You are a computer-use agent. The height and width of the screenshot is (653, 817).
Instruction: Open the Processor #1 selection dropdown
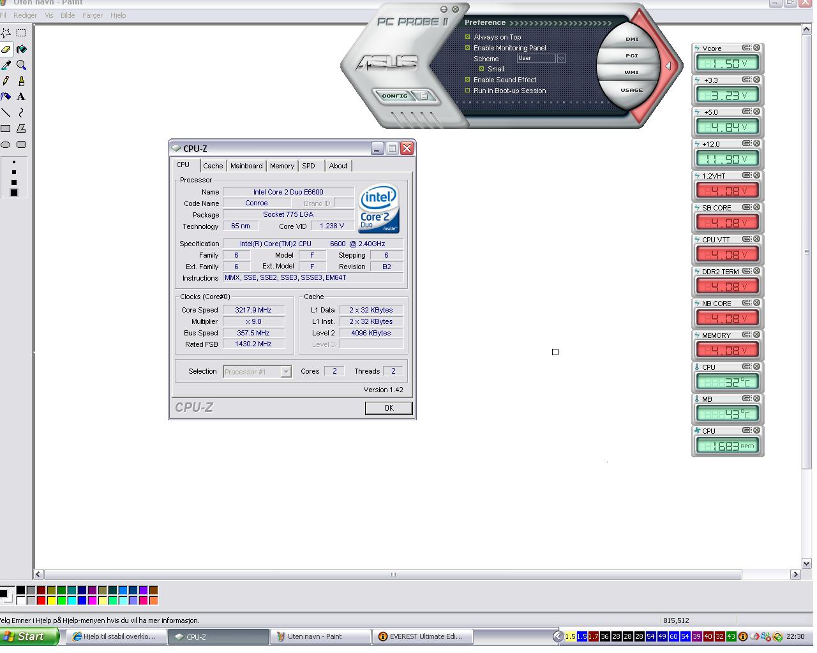point(286,372)
